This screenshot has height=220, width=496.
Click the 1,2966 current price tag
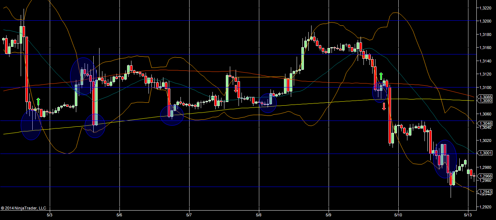485,176
